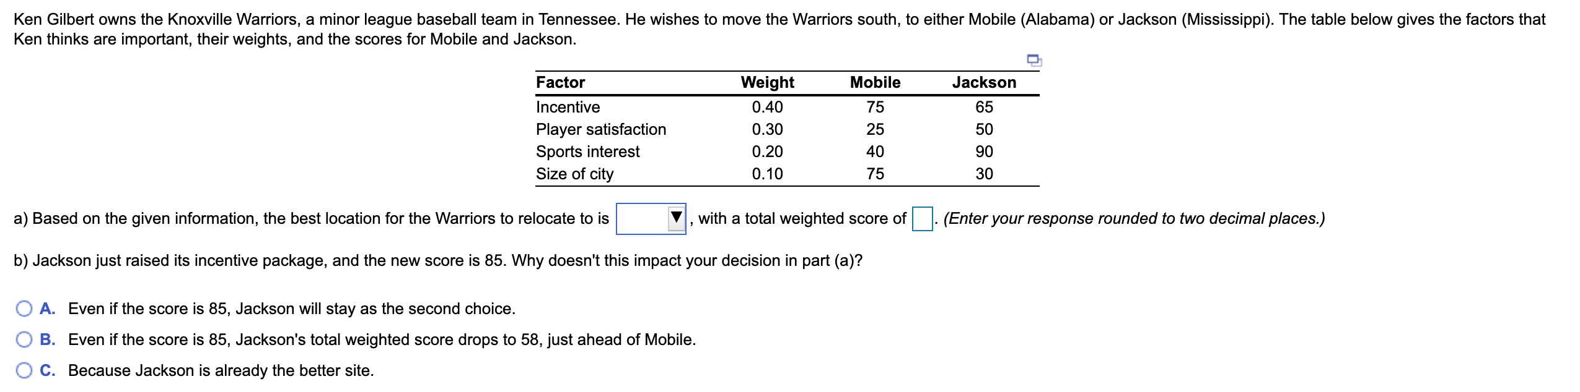The width and height of the screenshot is (1580, 392).
Task: Select radio button A about Jackson staying second choice
Action: click(x=24, y=309)
